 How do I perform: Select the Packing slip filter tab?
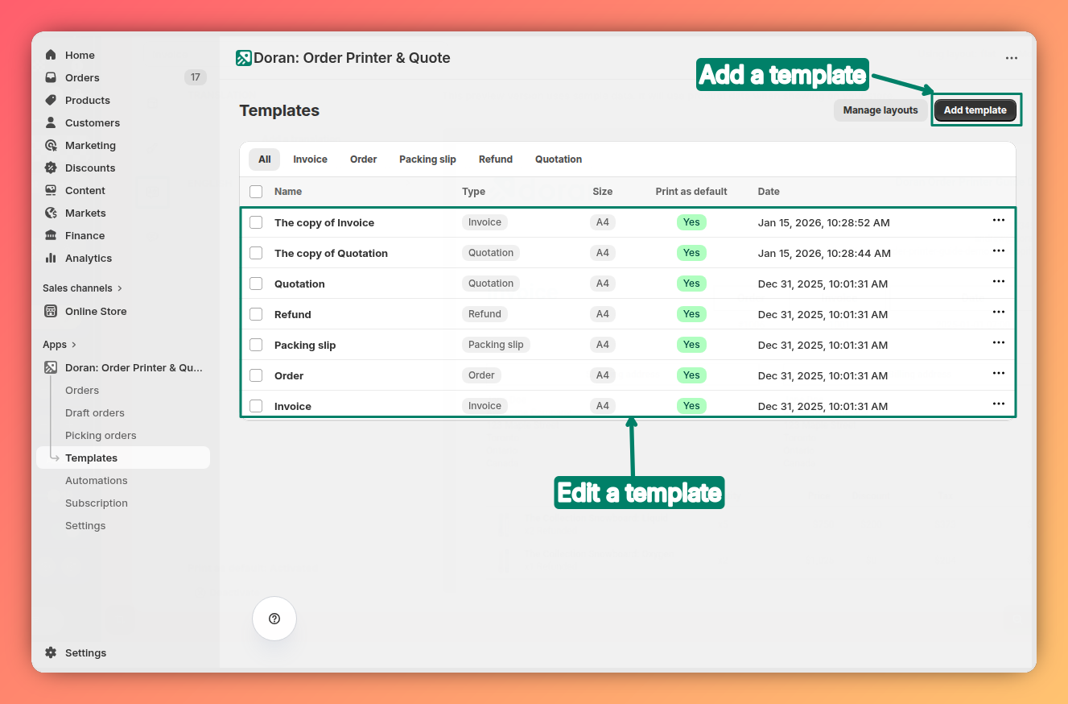pos(427,159)
